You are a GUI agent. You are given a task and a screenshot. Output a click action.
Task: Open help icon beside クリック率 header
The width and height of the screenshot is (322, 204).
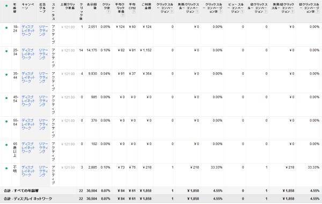point(108,12)
